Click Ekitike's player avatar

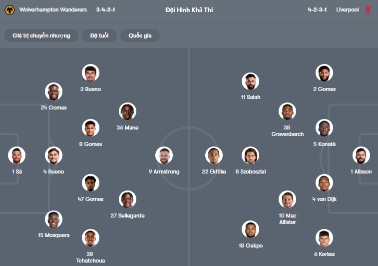(x=214, y=155)
